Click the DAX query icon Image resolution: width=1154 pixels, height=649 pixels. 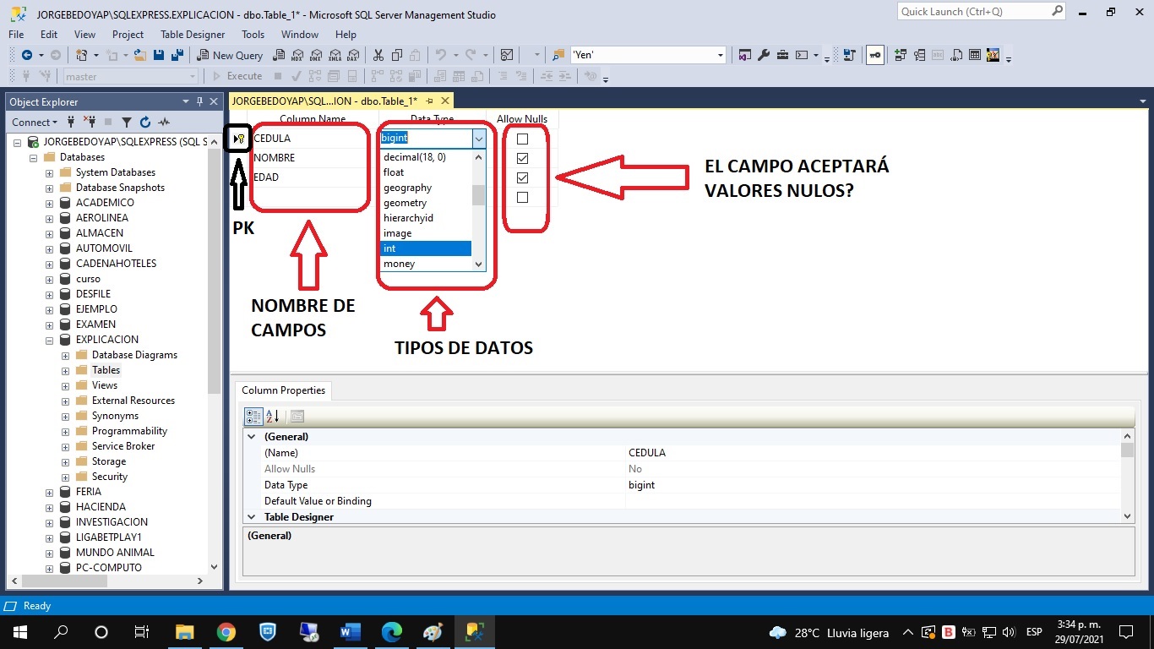(x=353, y=55)
